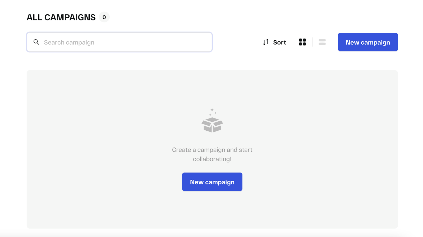
Task: Click the divider between view toggles
Action: (x=312, y=42)
